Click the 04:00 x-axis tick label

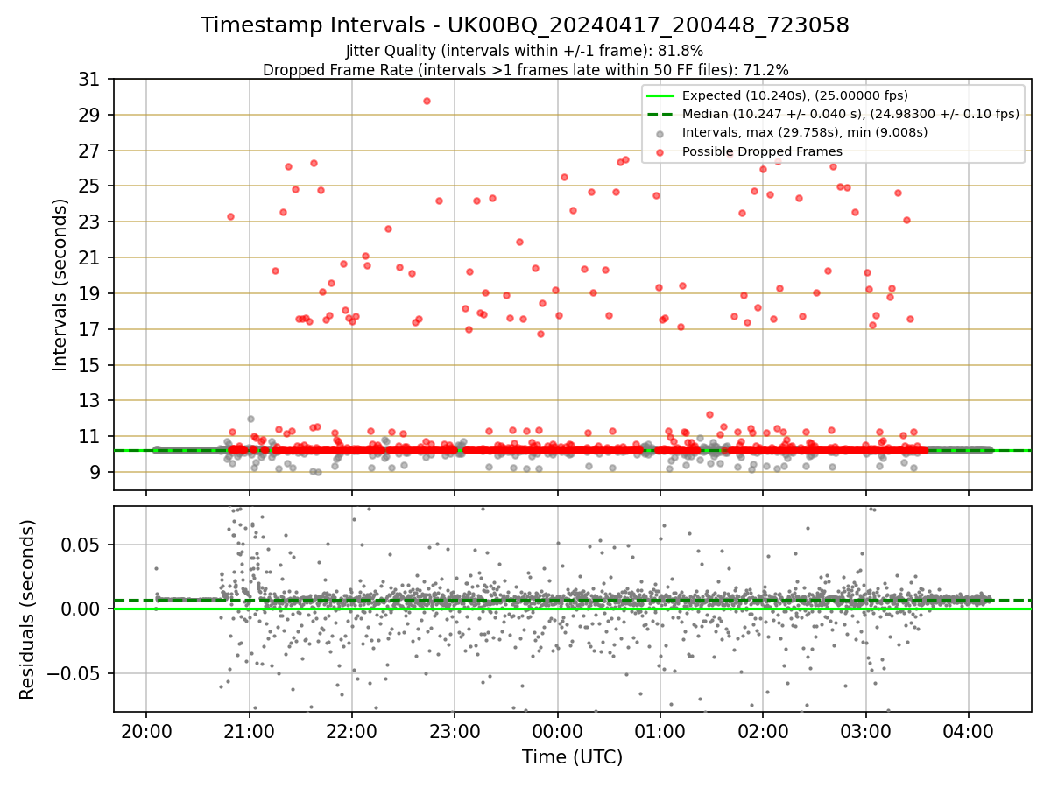pyautogui.click(x=969, y=732)
